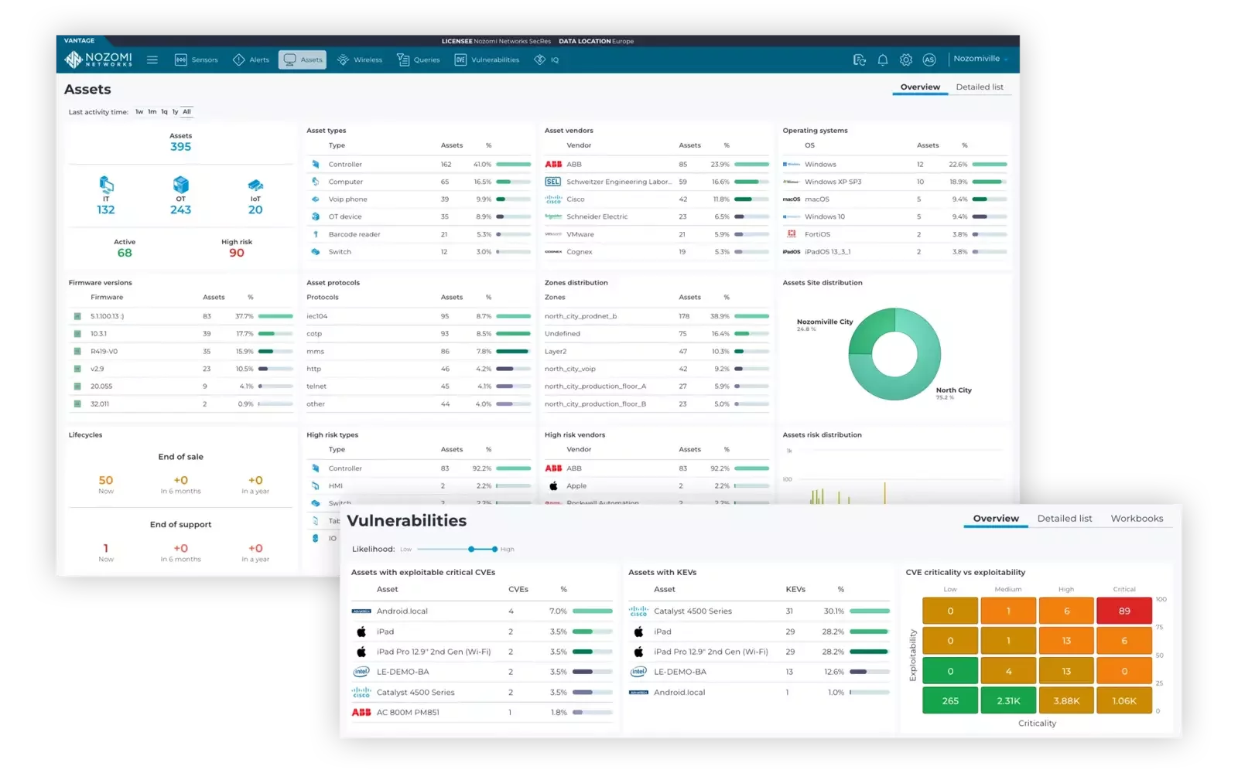
Task: Expand the Nozomiville organization dropdown
Action: click(x=980, y=59)
